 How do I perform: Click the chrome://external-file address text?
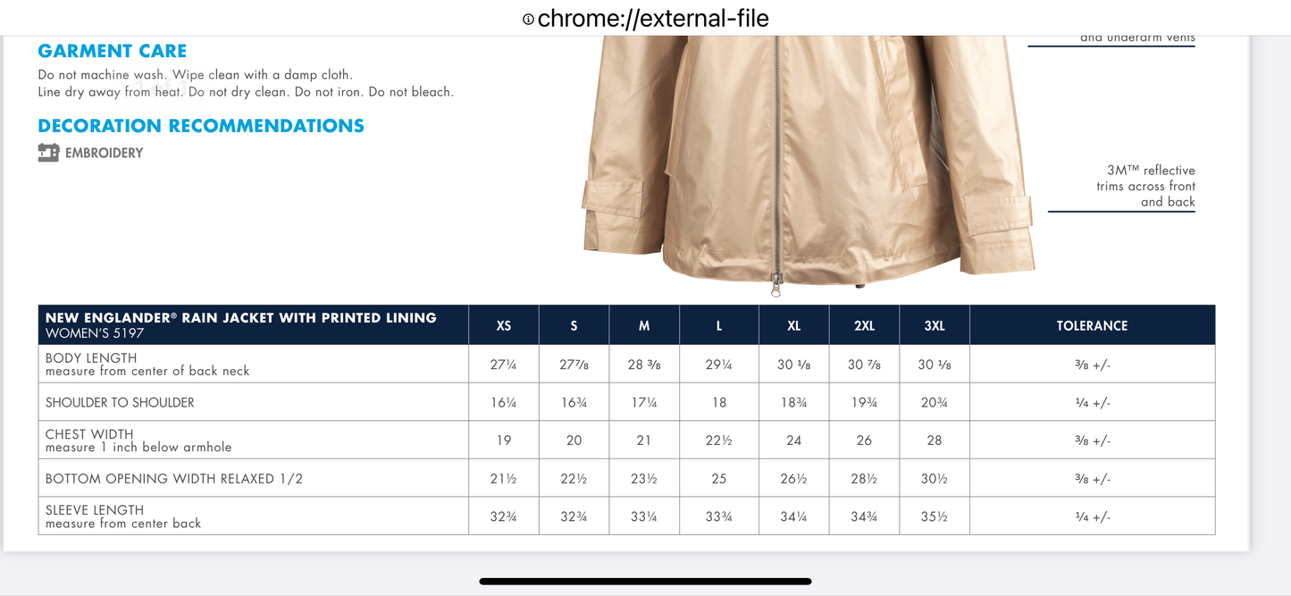click(x=653, y=19)
